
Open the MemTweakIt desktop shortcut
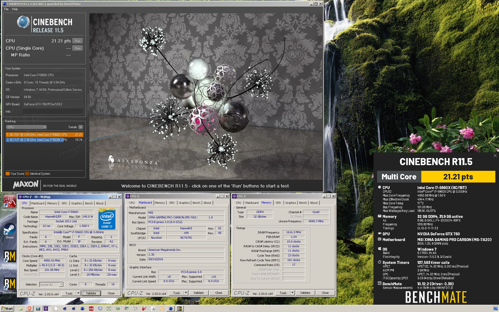coord(9,203)
